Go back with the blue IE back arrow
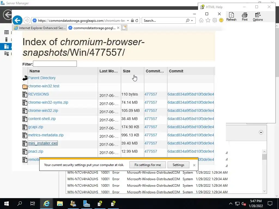 [17, 20]
